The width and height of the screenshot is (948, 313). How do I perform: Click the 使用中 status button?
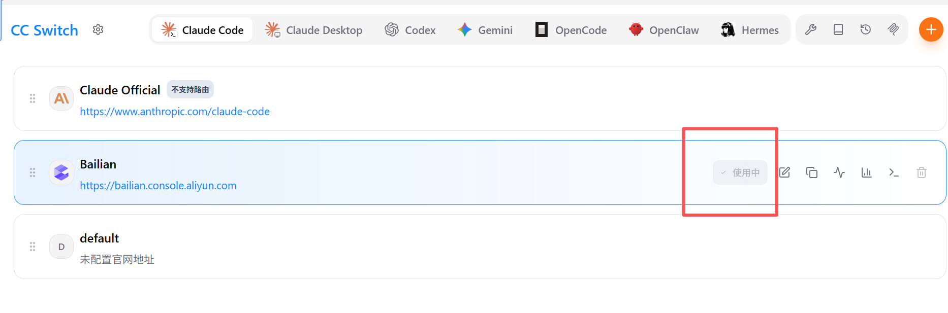pyautogui.click(x=740, y=172)
